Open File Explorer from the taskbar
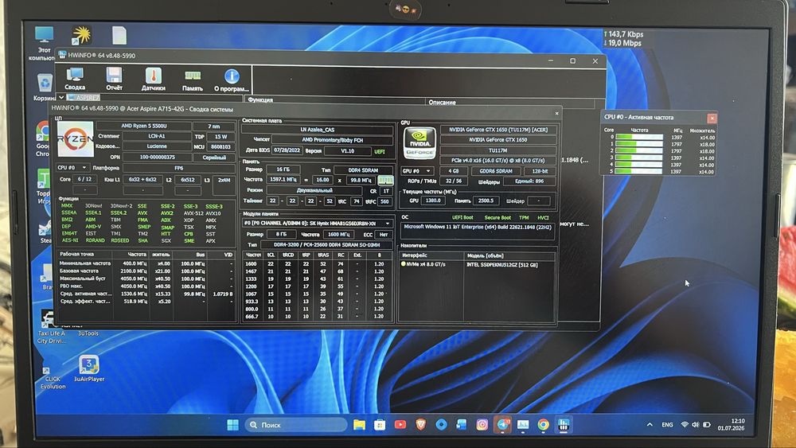Screen dimensions: 796x448 coord(360,425)
